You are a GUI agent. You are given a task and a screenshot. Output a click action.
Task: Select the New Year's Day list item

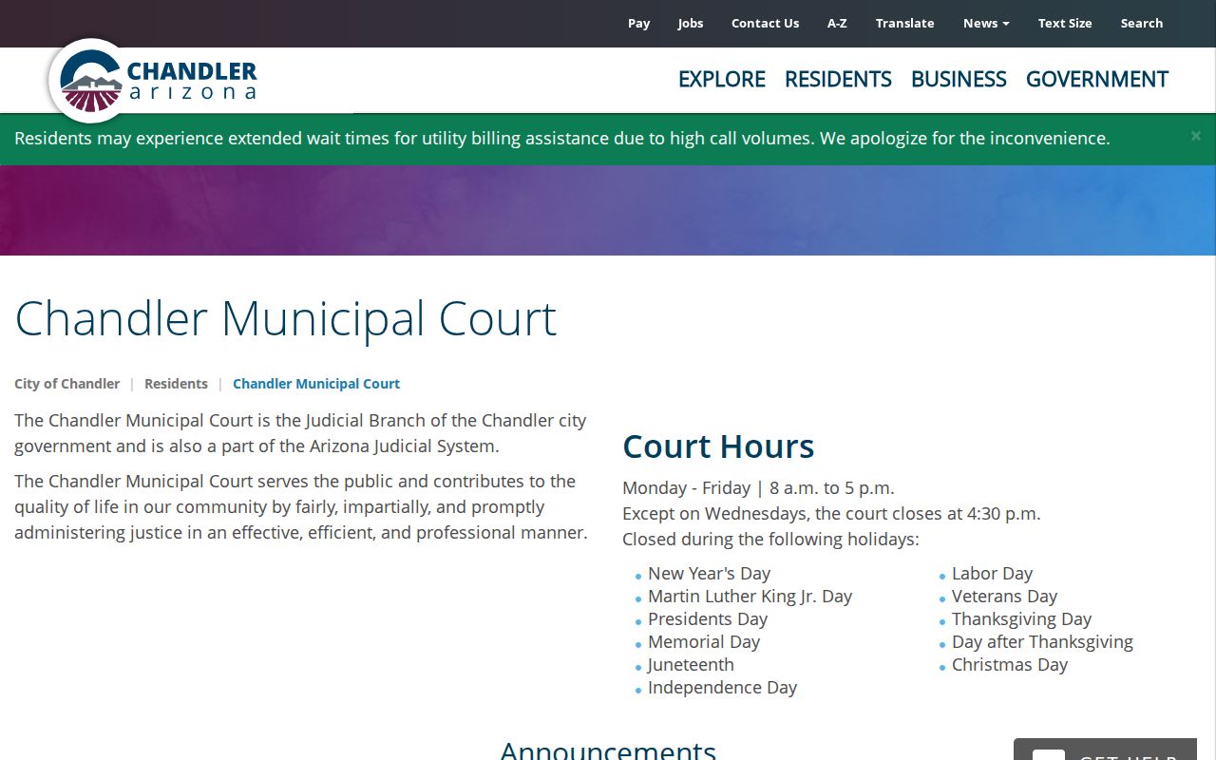coord(709,574)
